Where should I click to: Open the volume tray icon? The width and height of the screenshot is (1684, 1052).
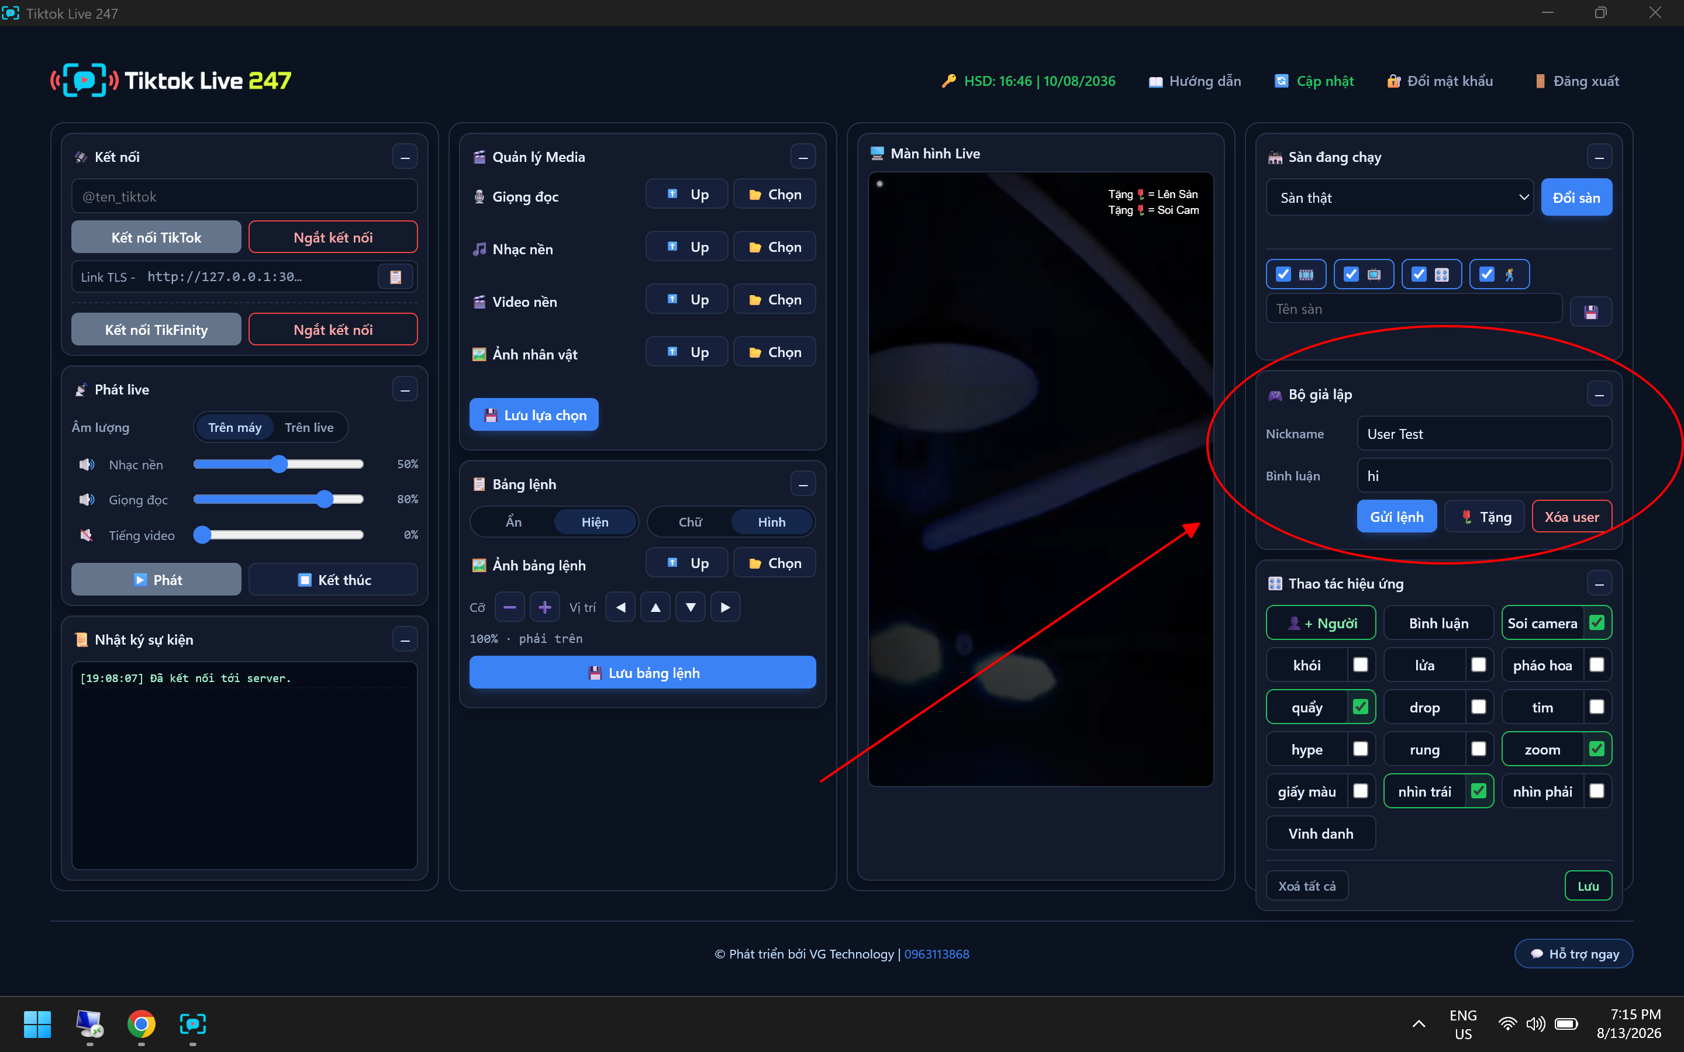pos(1535,1023)
